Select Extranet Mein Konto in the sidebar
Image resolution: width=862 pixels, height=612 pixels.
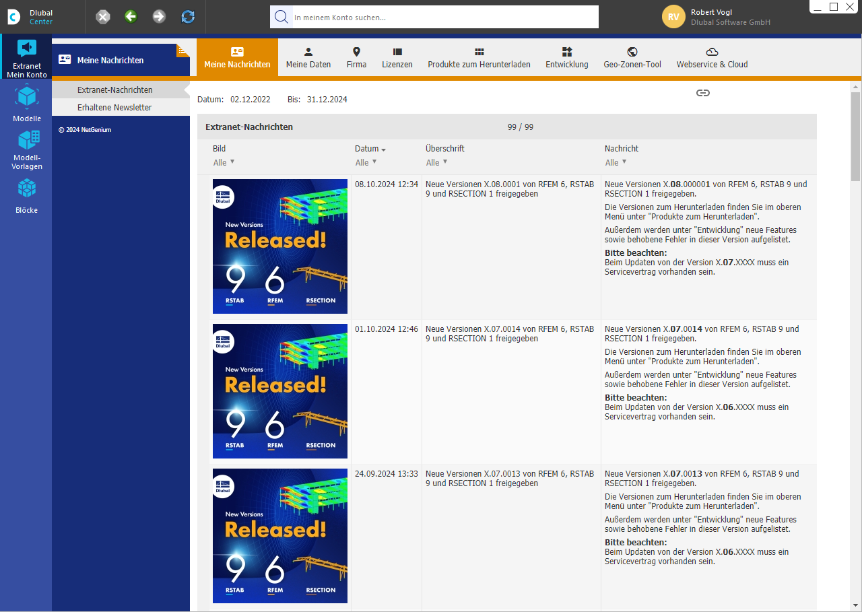[26, 57]
